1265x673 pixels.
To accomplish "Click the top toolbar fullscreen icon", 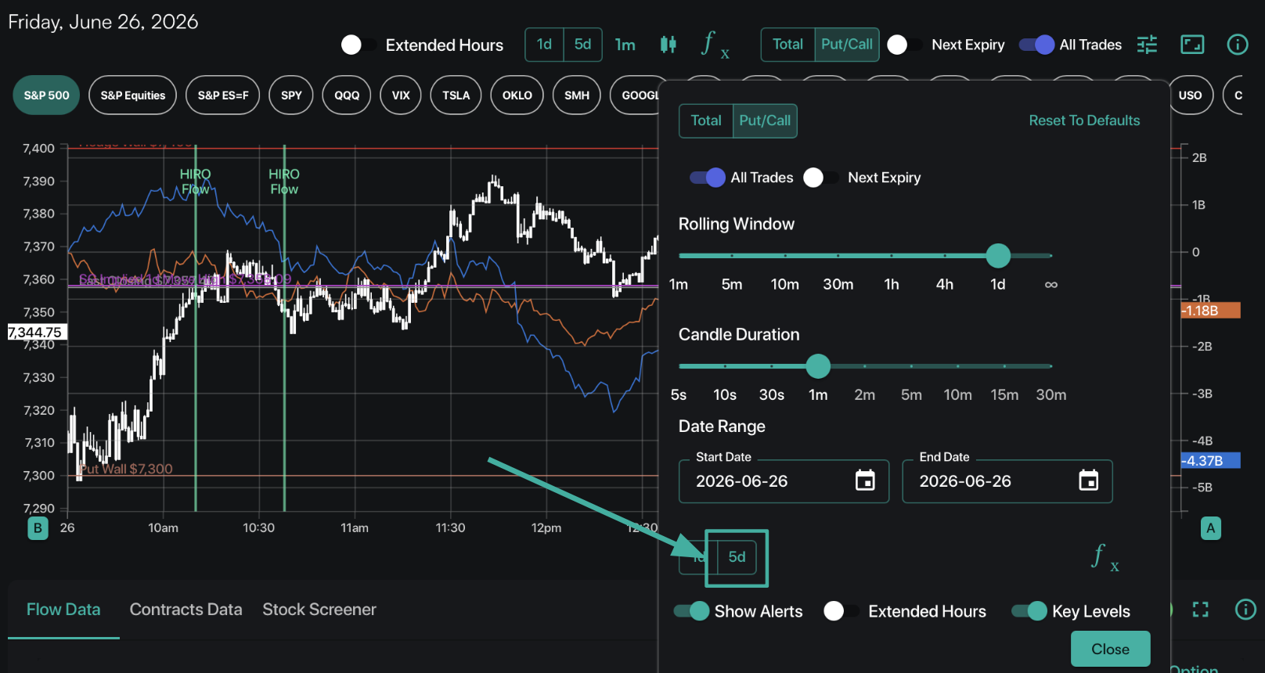I will (1192, 45).
